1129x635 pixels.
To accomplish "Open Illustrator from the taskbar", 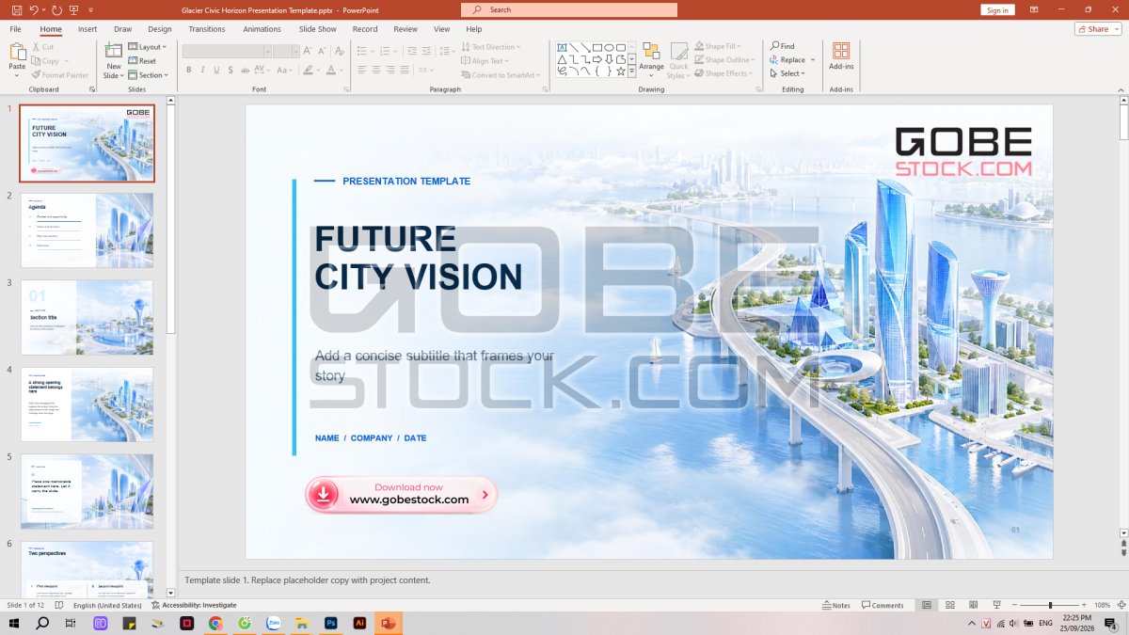I will pyautogui.click(x=358, y=623).
